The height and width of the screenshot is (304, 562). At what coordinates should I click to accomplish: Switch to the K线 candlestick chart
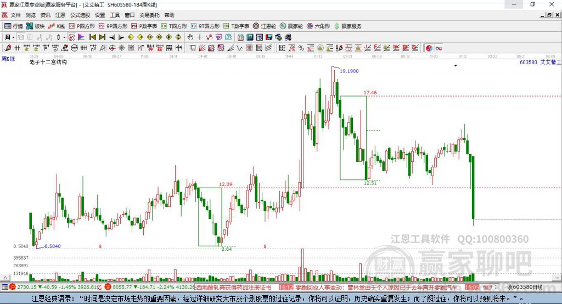pyautogui.click(x=57, y=26)
